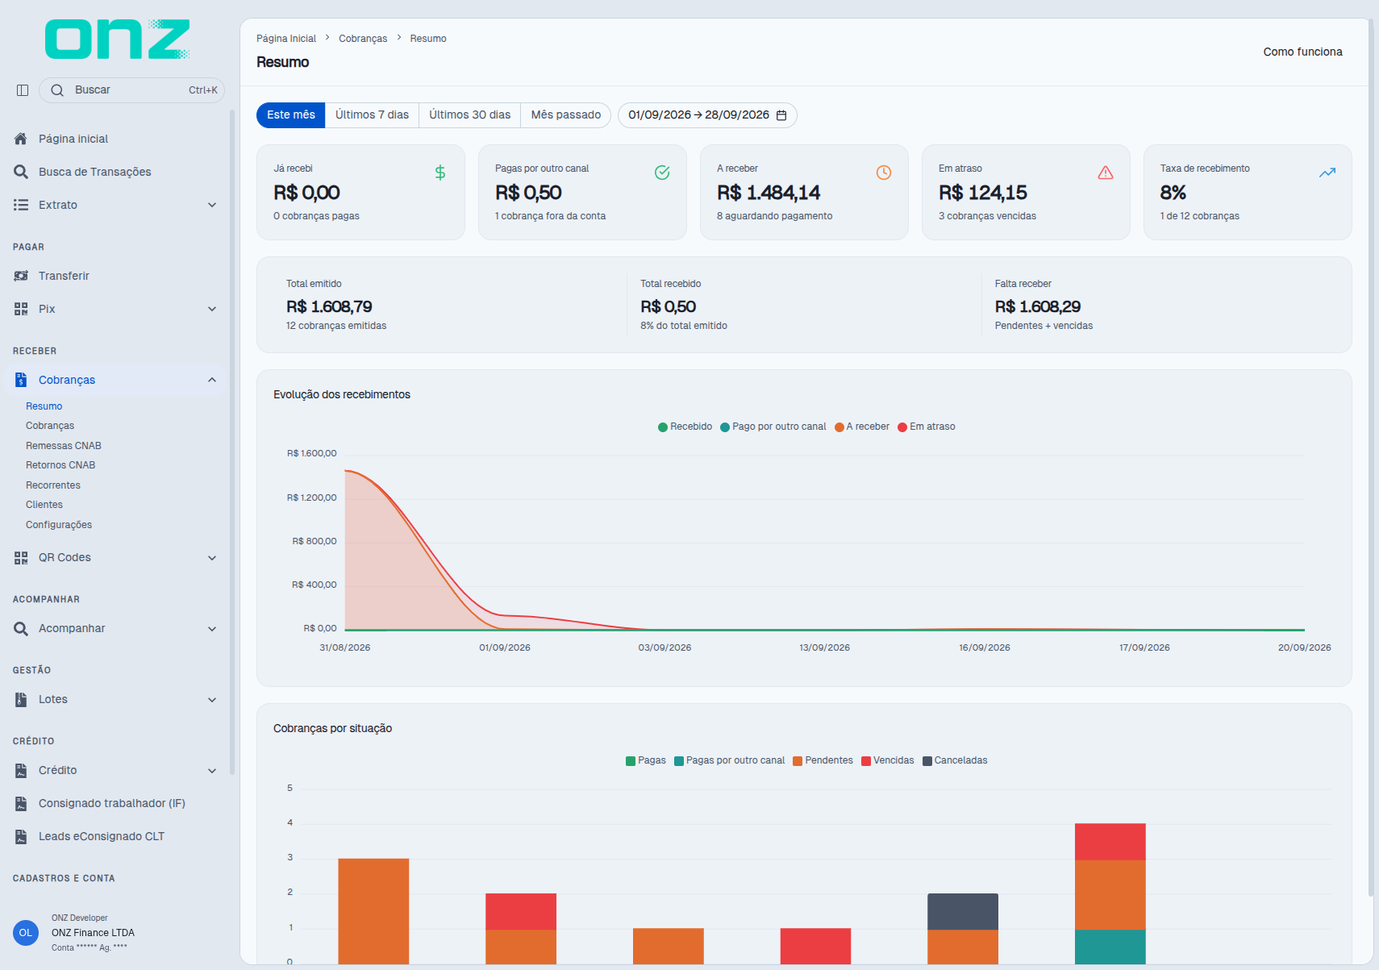
Task: Expand the Extrato menu
Action: [115, 205]
